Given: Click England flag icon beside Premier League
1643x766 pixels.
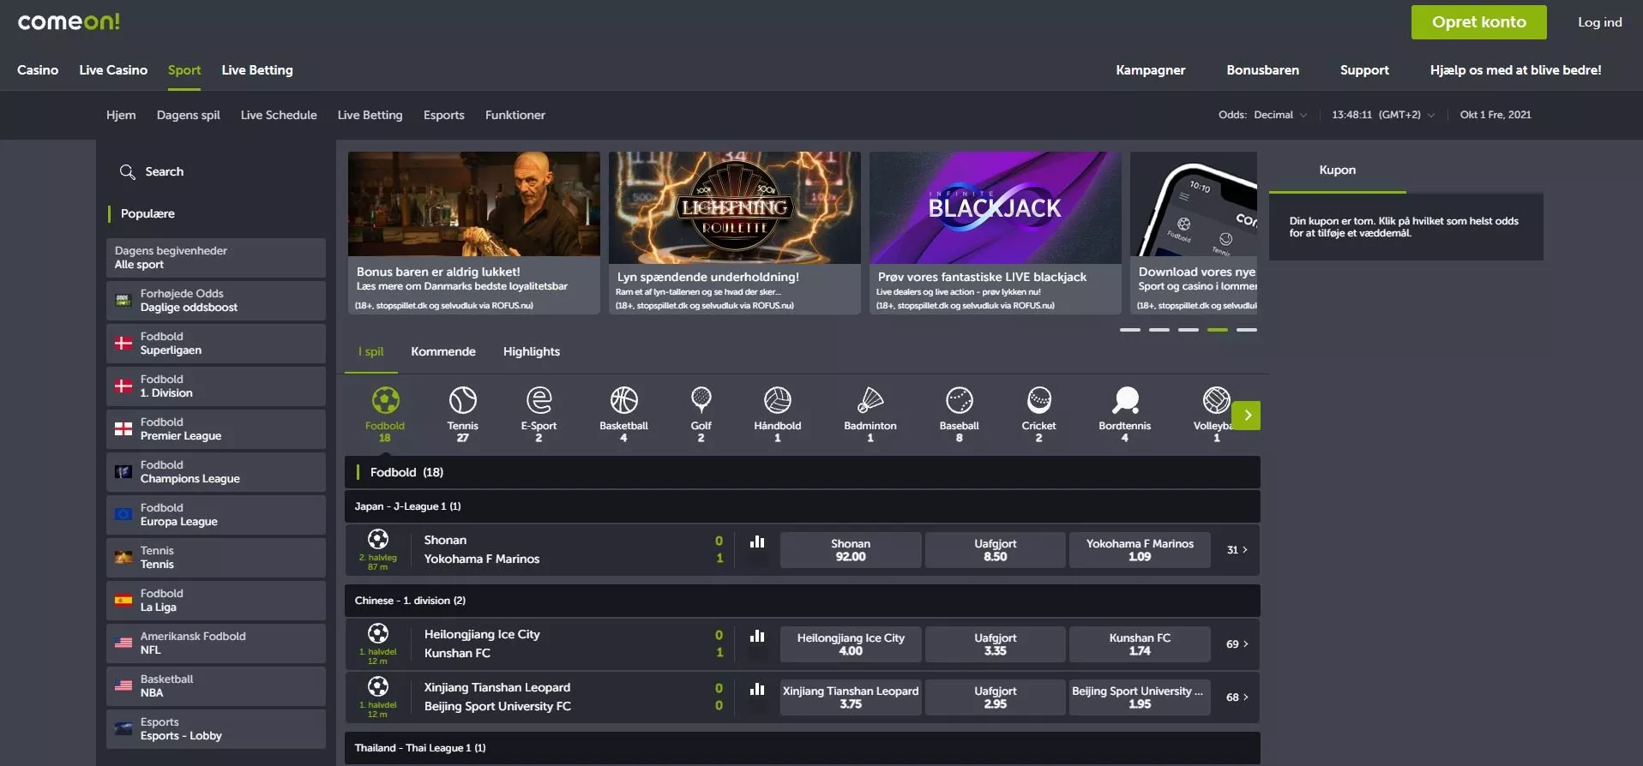Looking at the screenshot, I should pyautogui.click(x=123, y=429).
